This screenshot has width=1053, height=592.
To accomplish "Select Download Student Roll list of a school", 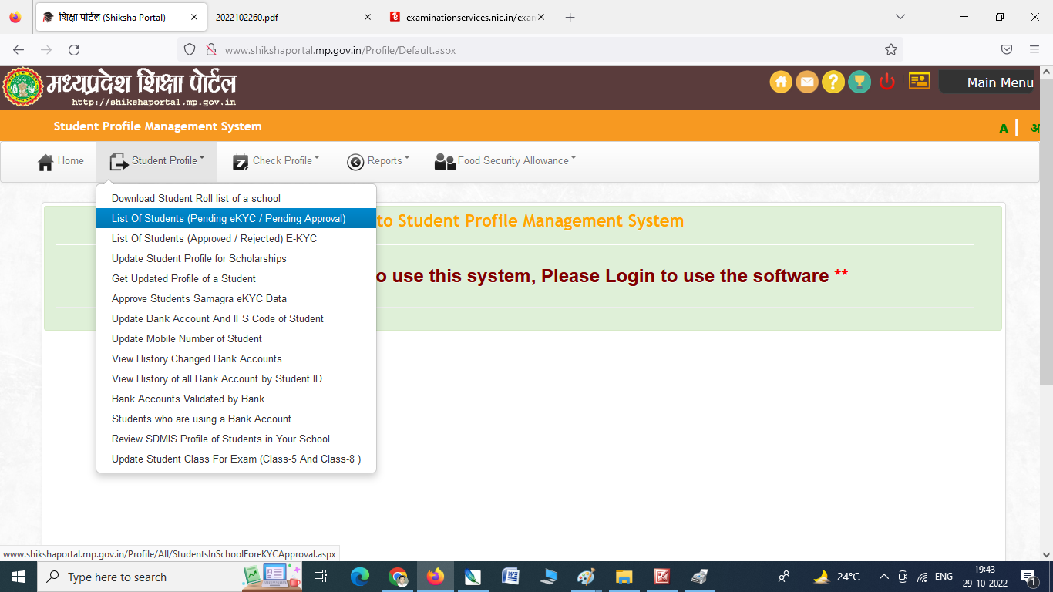I will coord(196,199).
